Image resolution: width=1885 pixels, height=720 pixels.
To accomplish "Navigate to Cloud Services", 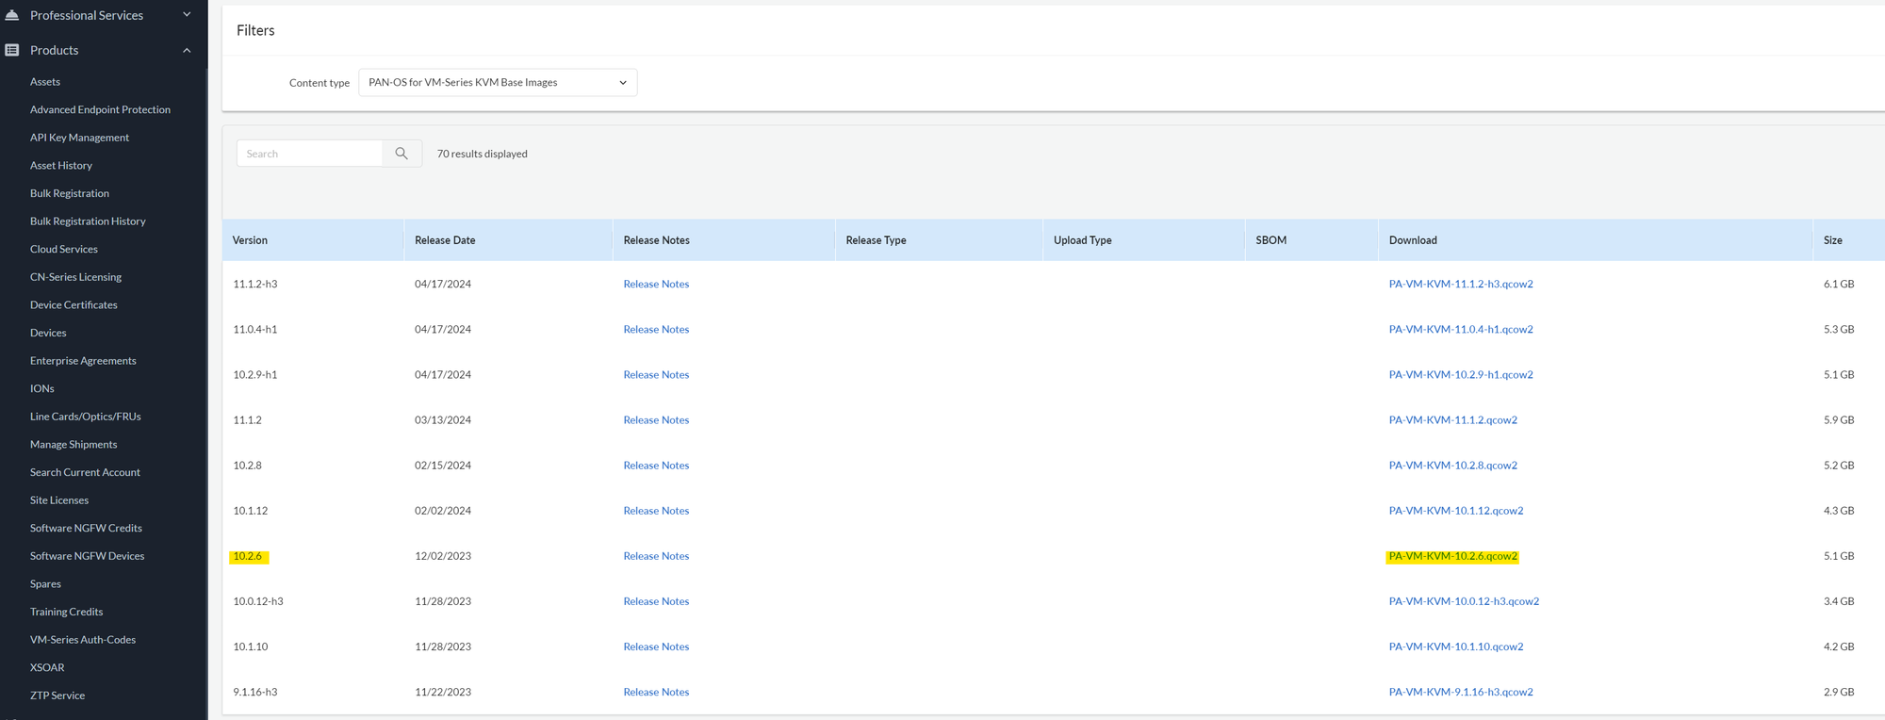I will [64, 249].
